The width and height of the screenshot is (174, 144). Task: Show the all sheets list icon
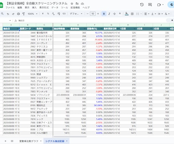click(12, 141)
